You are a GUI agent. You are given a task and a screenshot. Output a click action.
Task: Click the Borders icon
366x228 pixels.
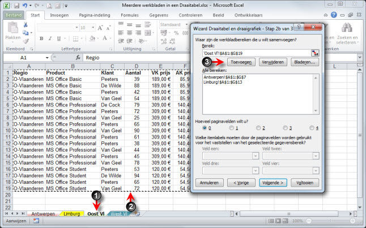[x=75, y=38]
